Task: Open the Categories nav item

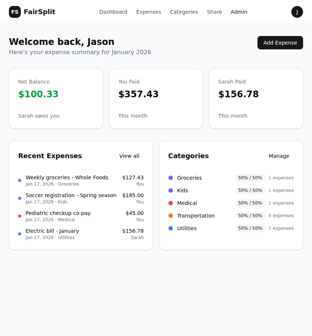Action: pos(184,12)
